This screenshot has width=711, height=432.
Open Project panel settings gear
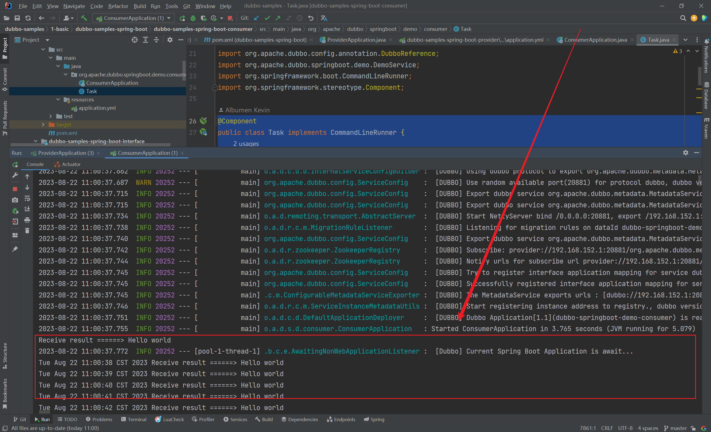[170, 40]
